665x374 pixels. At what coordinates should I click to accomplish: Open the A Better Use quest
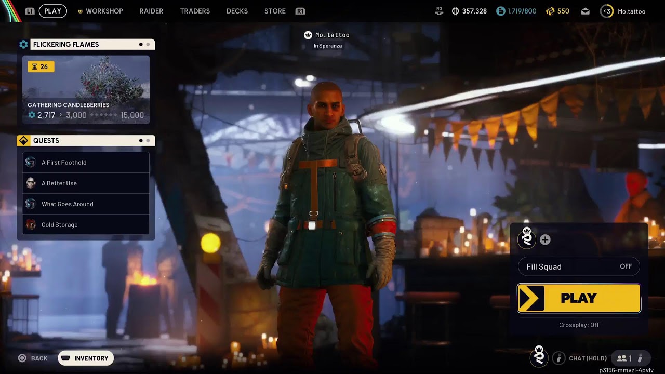coord(86,183)
